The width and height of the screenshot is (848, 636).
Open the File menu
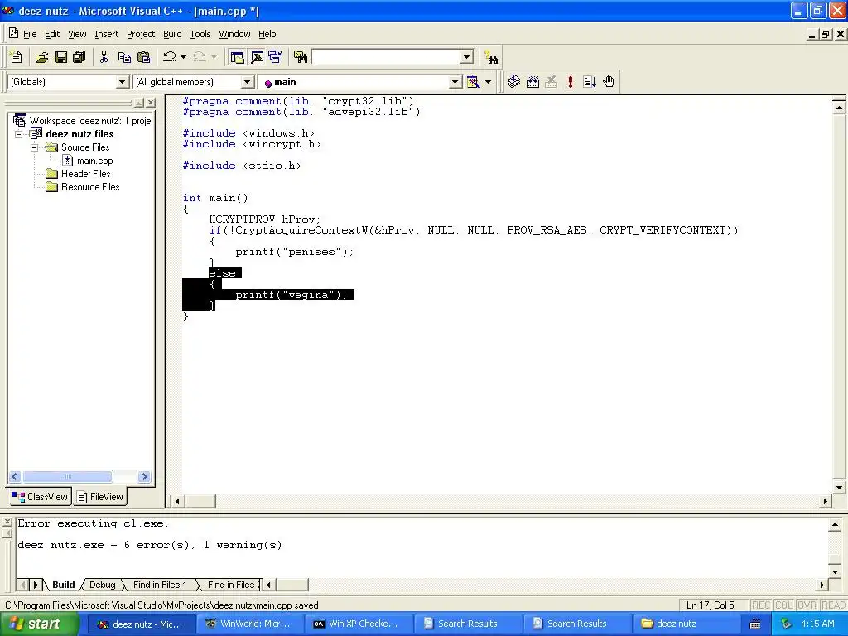coord(30,34)
